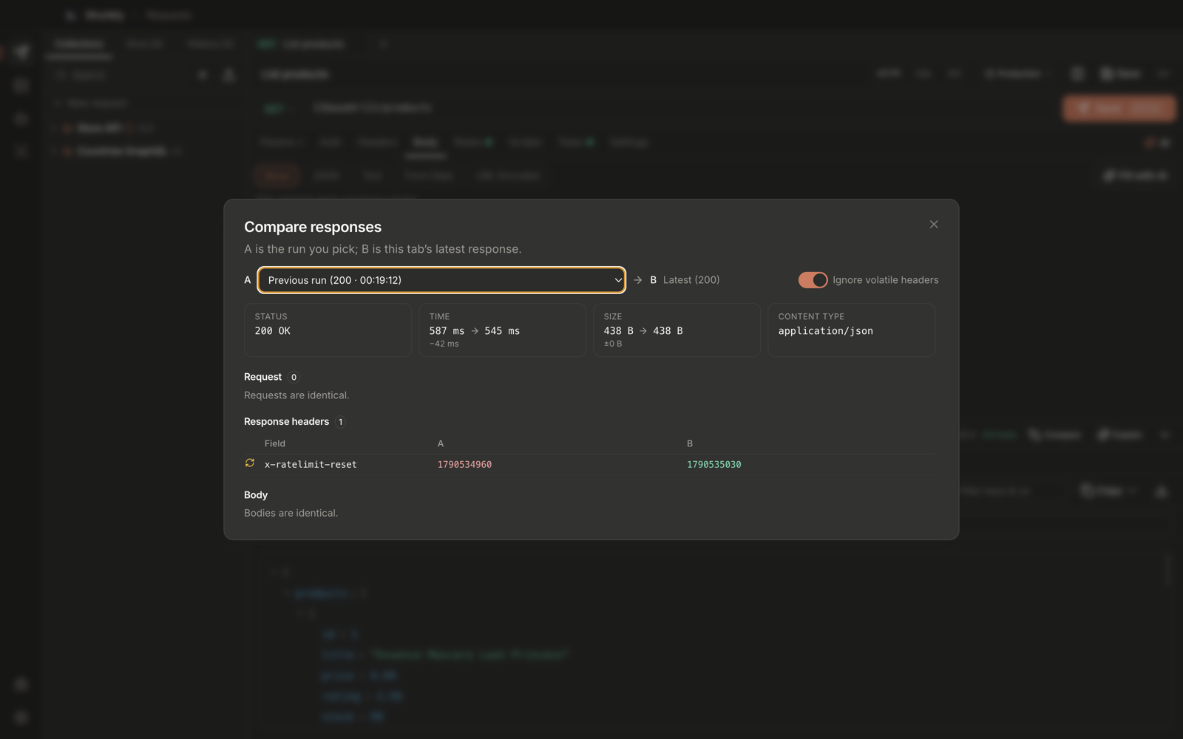Close the Compare responses dialog
This screenshot has height=739, width=1183.
[x=934, y=225]
